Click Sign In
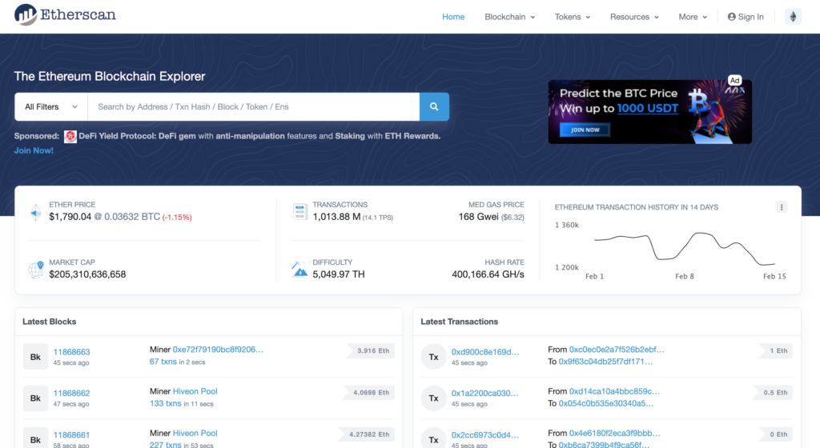 pyautogui.click(x=746, y=17)
